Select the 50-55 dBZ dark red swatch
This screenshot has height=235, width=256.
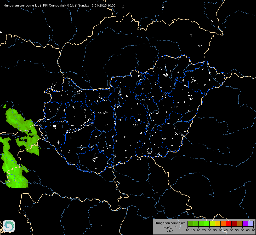pos(234,224)
